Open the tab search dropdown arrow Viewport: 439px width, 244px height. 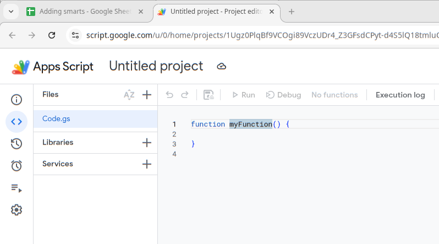[11, 12]
